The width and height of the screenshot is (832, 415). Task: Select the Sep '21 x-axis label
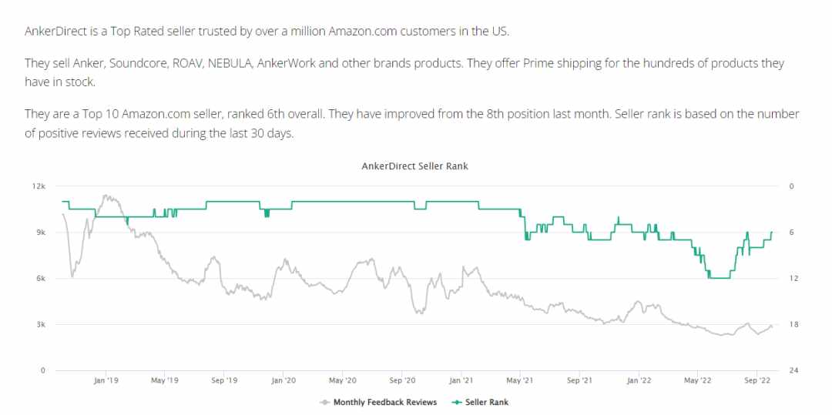click(x=580, y=380)
